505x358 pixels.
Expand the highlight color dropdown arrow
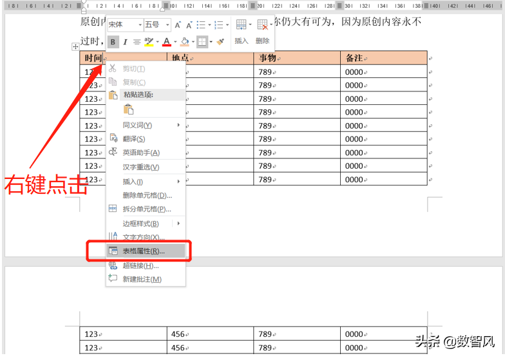point(157,42)
